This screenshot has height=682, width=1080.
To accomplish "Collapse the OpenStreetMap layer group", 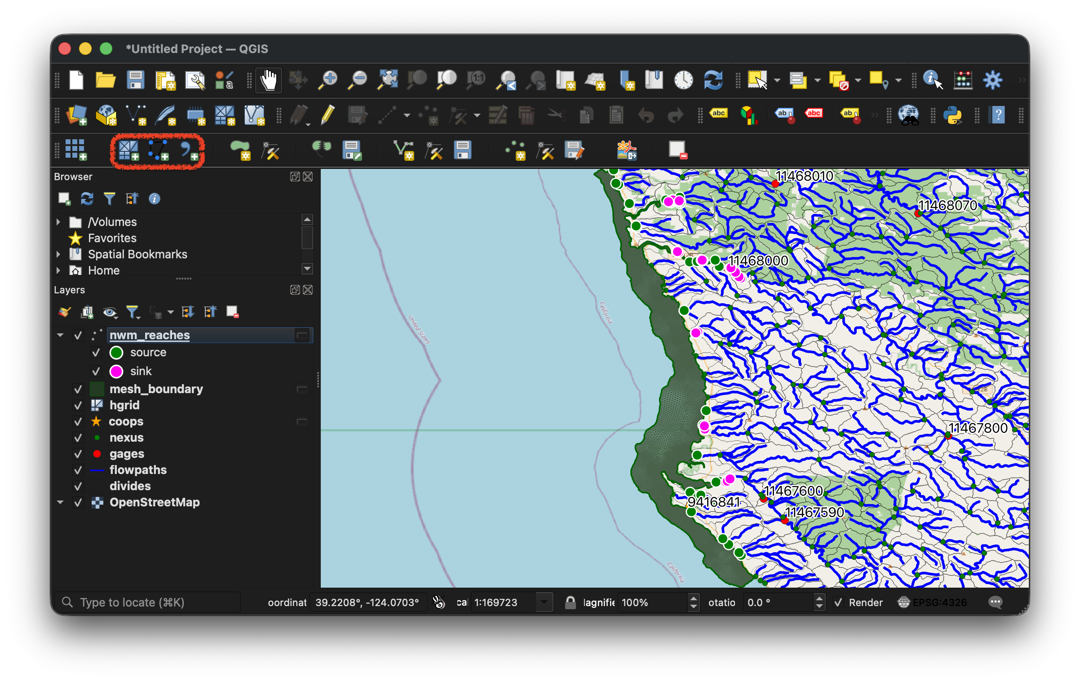I will [60, 502].
